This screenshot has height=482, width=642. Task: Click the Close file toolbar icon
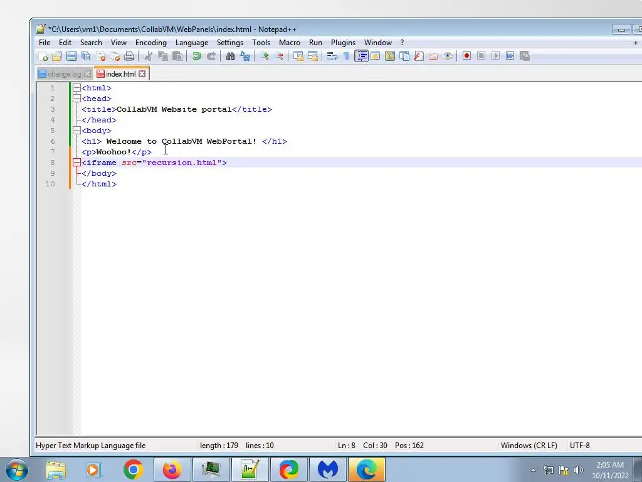[x=100, y=56]
